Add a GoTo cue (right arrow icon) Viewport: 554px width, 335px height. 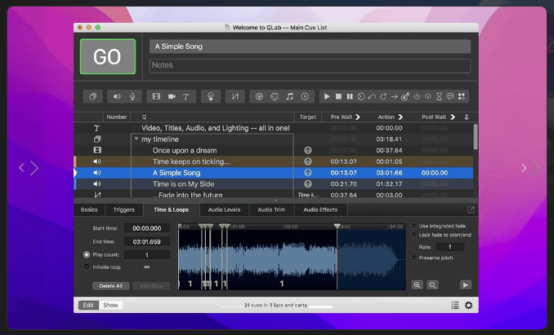395,96
